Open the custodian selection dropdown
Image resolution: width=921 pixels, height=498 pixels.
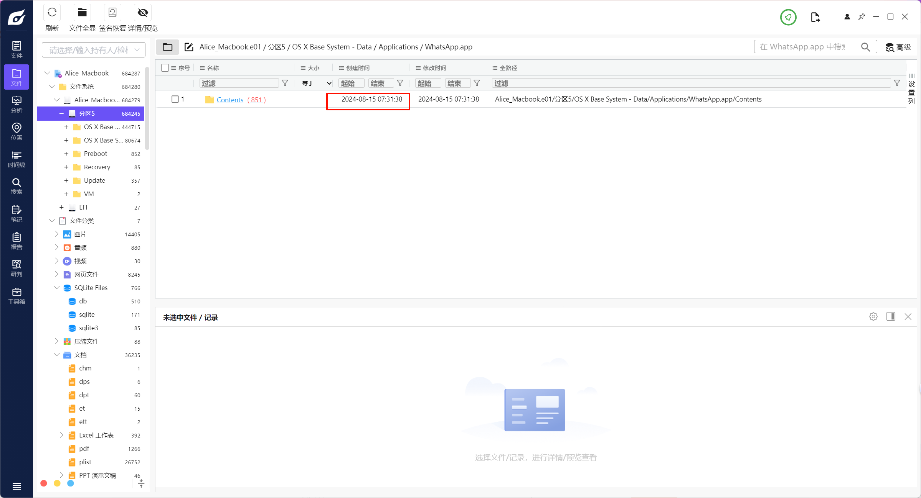[94, 50]
